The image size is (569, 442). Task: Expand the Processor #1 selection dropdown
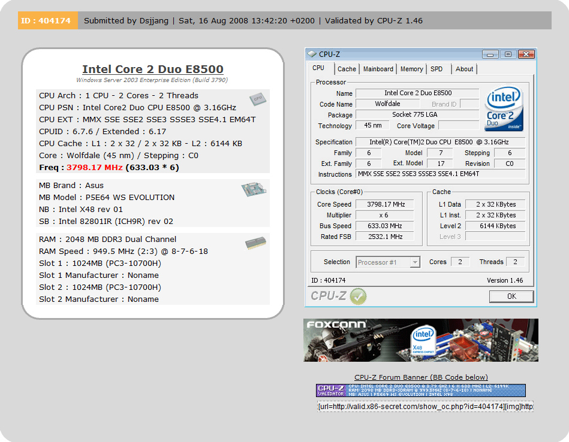[x=415, y=262]
